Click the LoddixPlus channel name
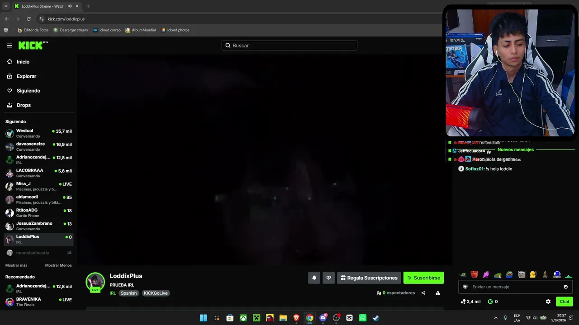The image size is (579, 325). (x=126, y=276)
